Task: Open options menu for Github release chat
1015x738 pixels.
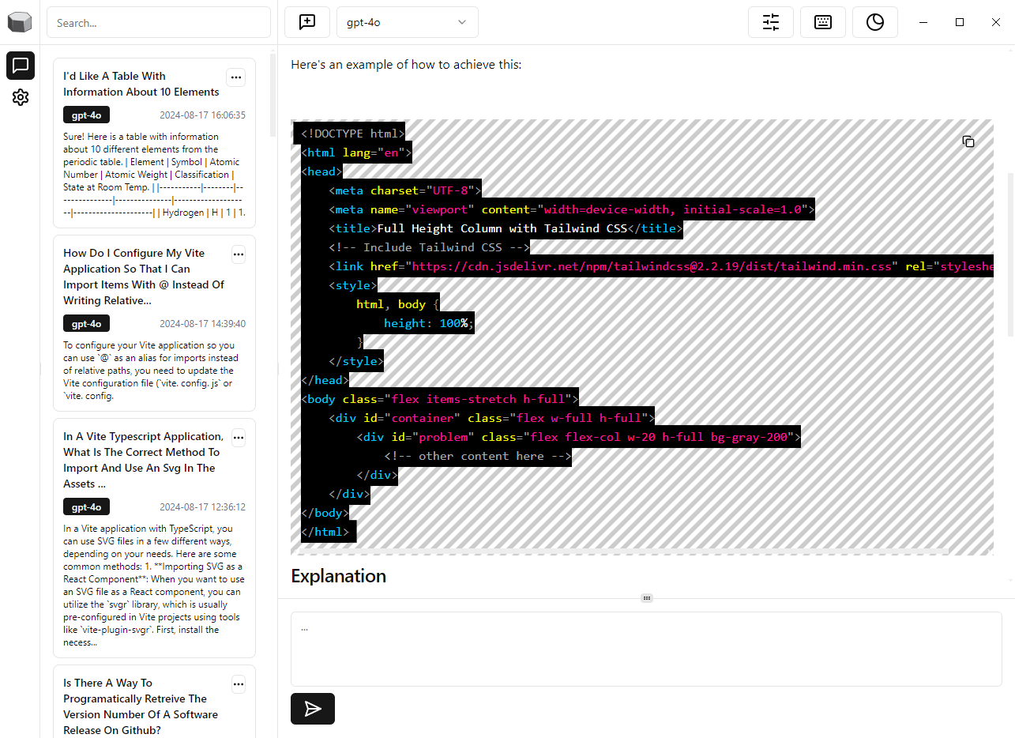Action: 239,683
